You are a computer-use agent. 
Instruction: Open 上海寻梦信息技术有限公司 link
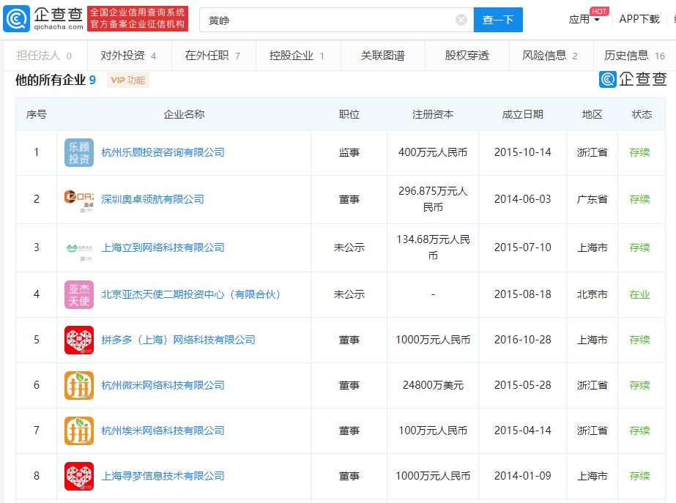[163, 477]
